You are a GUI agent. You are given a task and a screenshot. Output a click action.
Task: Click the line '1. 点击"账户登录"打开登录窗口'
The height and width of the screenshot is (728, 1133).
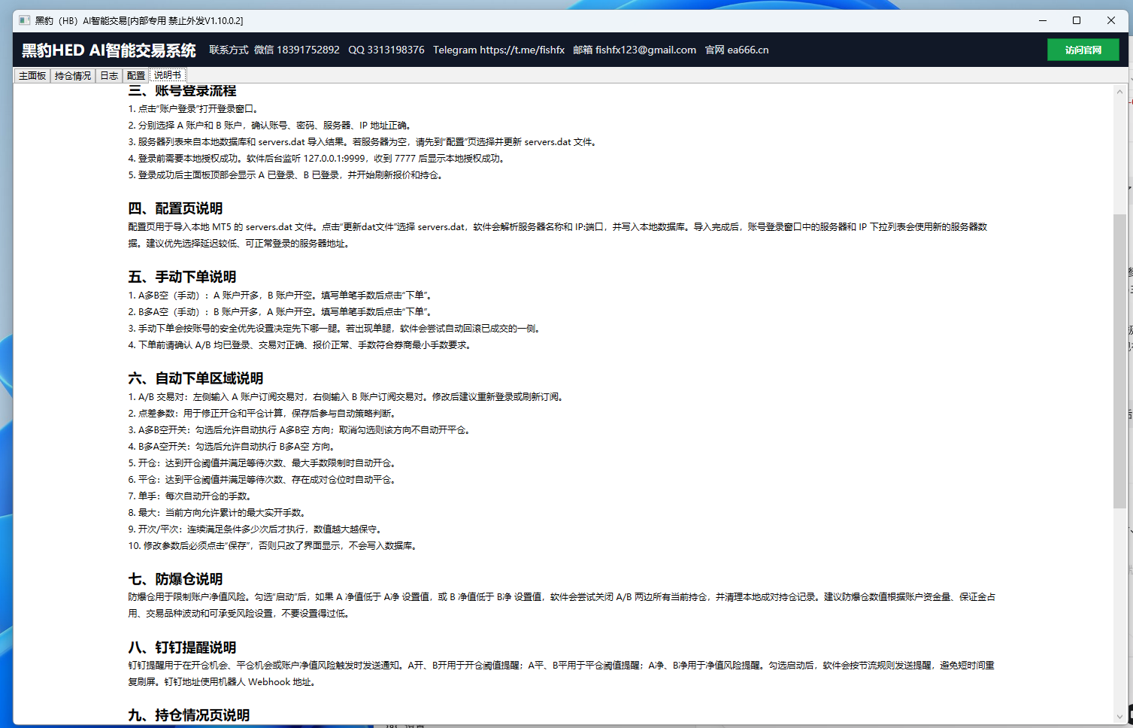(194, 109)
